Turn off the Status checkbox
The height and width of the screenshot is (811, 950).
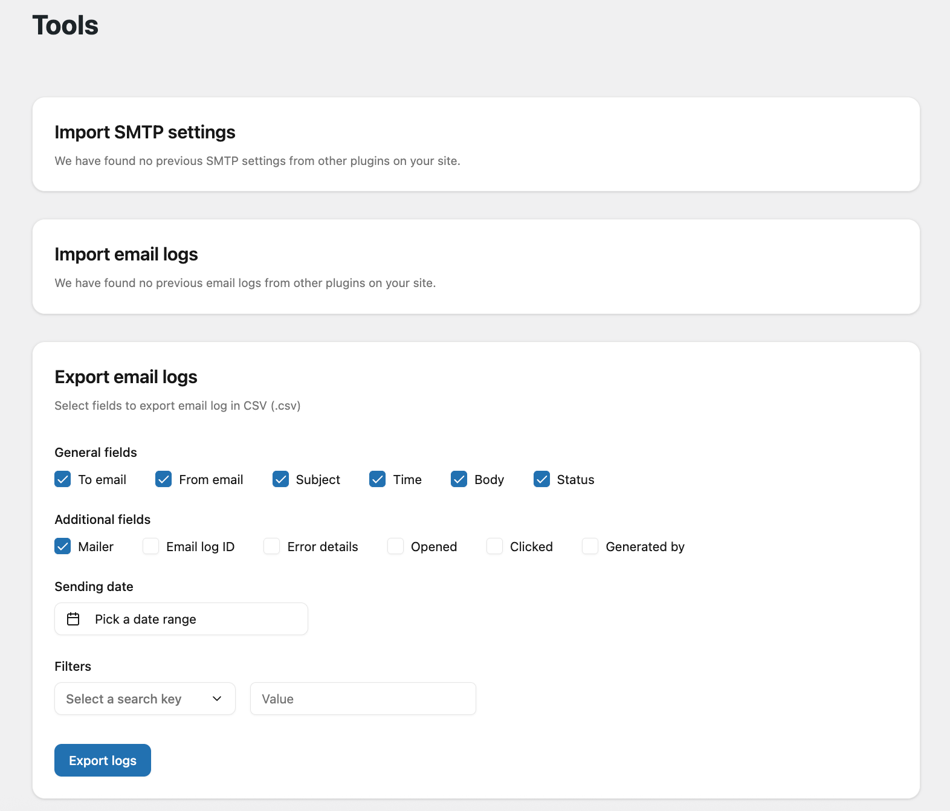tap(541, 479)
